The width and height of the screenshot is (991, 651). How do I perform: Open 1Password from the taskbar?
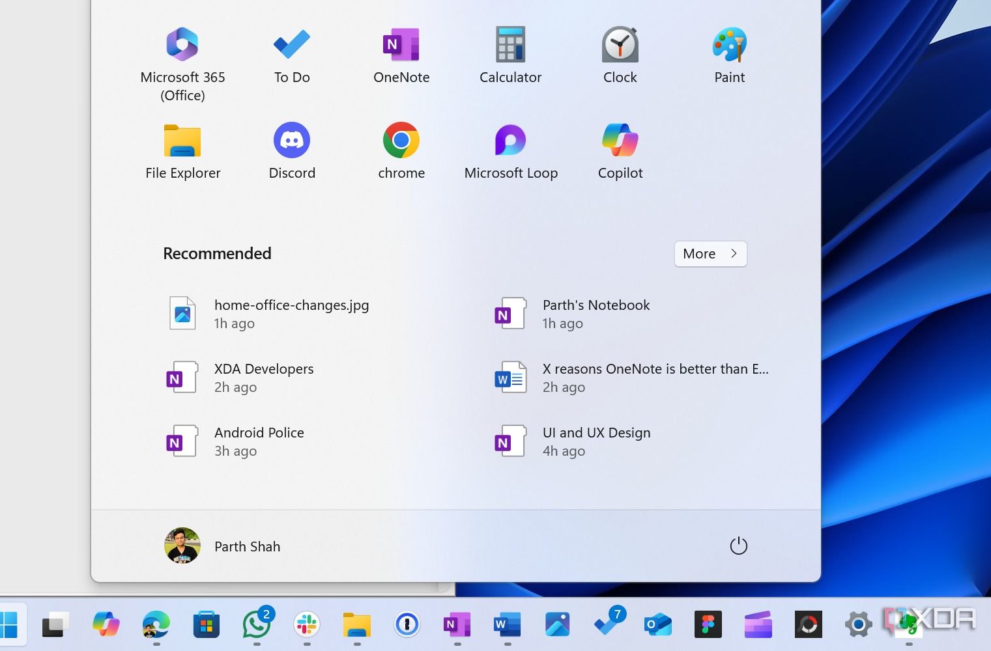(x=407, y=625)
